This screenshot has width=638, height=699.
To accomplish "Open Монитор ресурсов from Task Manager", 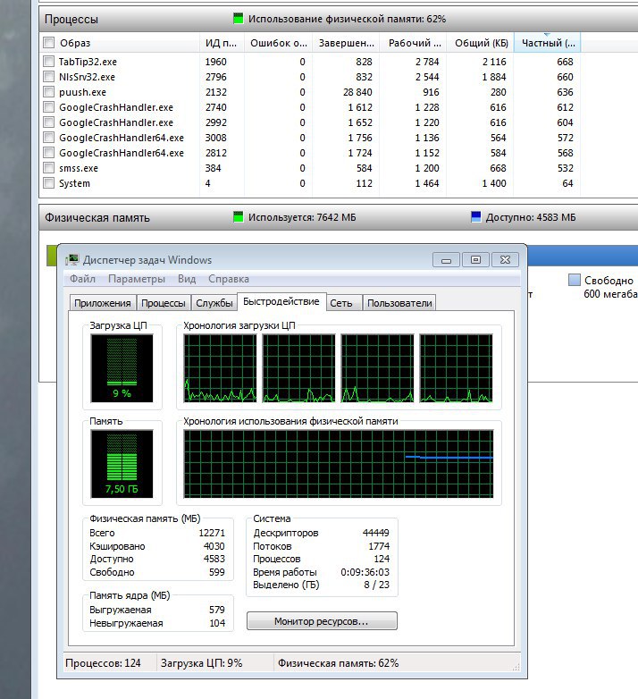I will 322,621.
